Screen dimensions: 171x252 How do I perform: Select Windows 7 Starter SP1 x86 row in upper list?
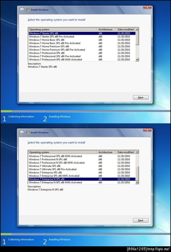click(x=82, y=33)
